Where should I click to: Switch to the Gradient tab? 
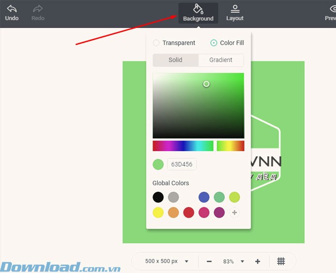pos(221,60)
